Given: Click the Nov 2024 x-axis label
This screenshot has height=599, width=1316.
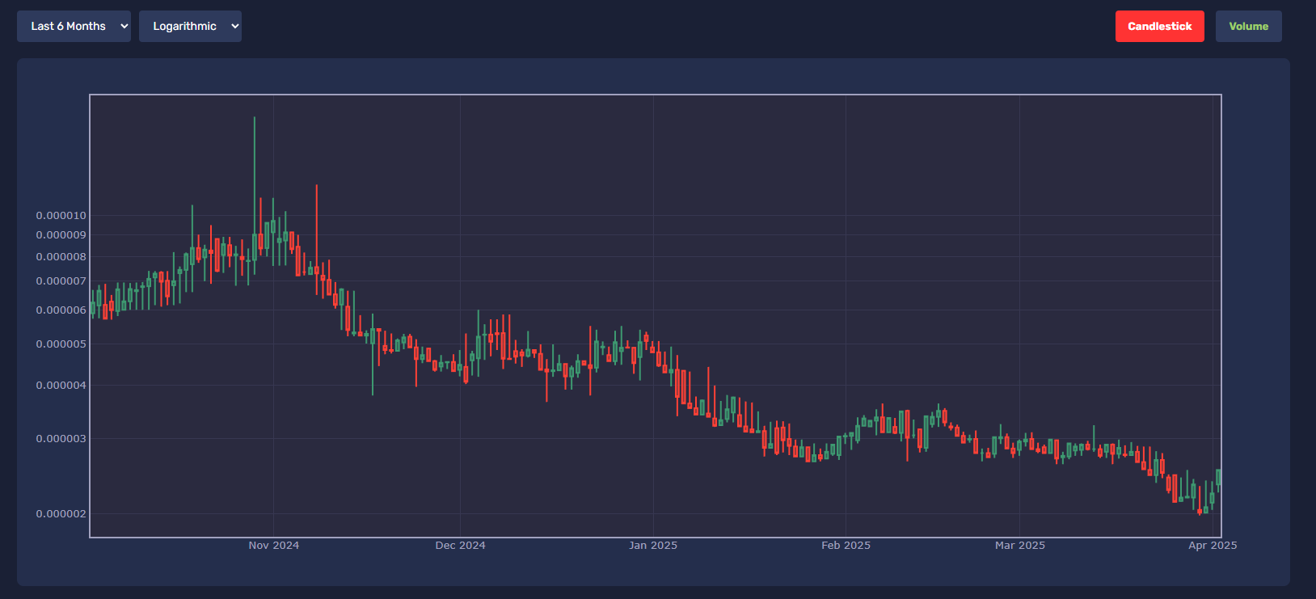Looking at the screenshot, I should pos(274,546).
